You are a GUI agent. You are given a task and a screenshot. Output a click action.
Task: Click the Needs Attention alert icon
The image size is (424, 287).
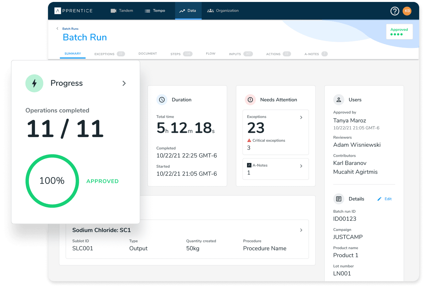tap(250, 100)
